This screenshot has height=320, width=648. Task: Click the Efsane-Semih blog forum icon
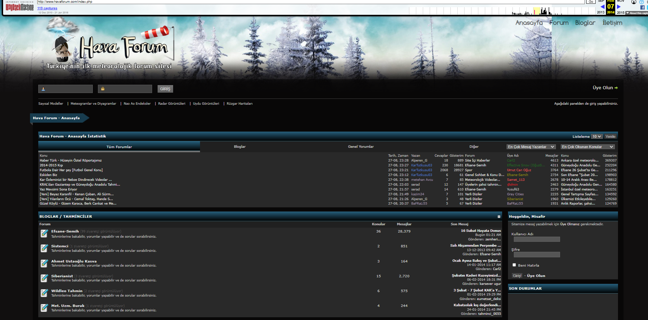(44, 234)
